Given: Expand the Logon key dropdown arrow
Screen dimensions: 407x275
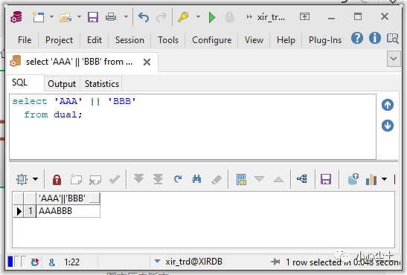Looking at the screenshot, I should (198, 17).
